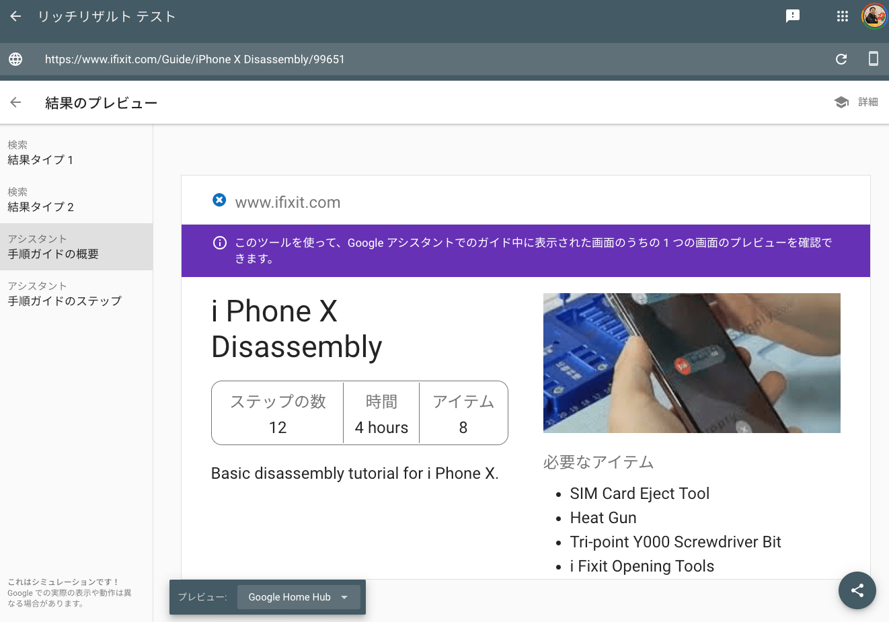Click i Fixit Opening Tools item
This screenshot has height=622, width=889.
pyautogui.click(x=642, y=566)
